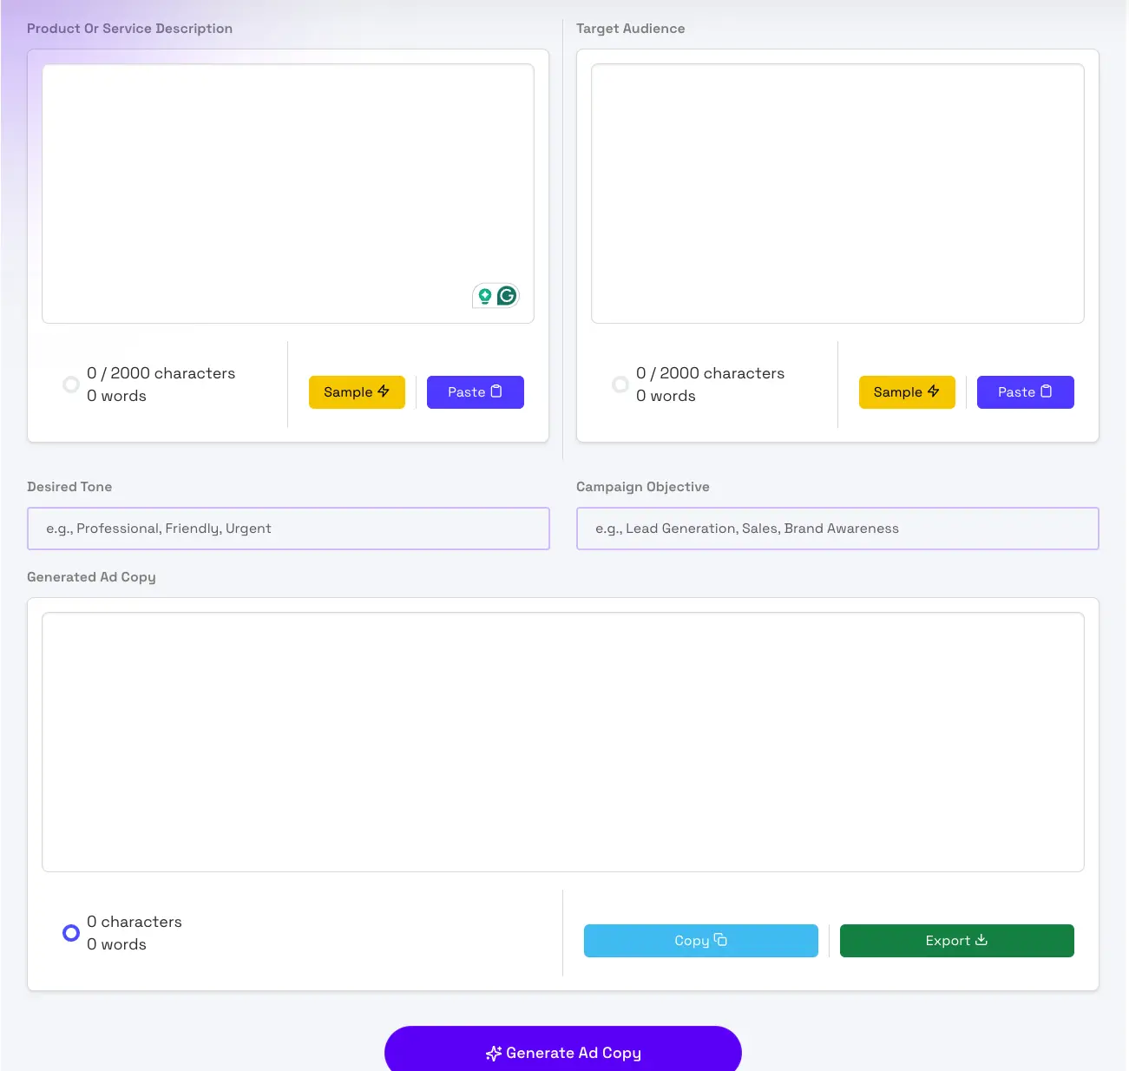Click the Desired Tone label
This screenshot has width=1129, height=1071.
pyautogui.click(x=69, y=487)
